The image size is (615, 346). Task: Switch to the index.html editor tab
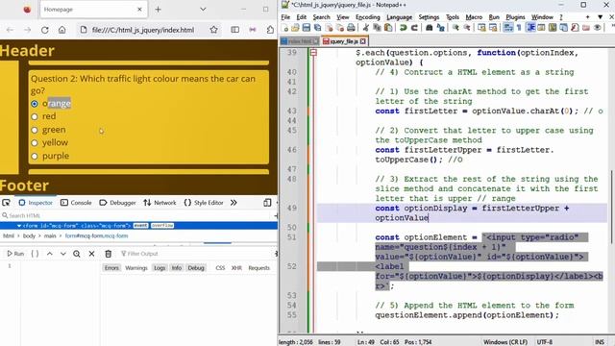pyautogui.click(x=300, y=41)
